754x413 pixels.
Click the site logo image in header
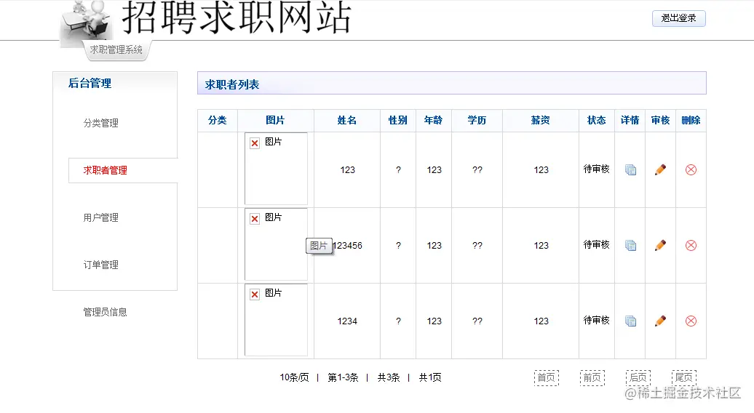(86, 23)
